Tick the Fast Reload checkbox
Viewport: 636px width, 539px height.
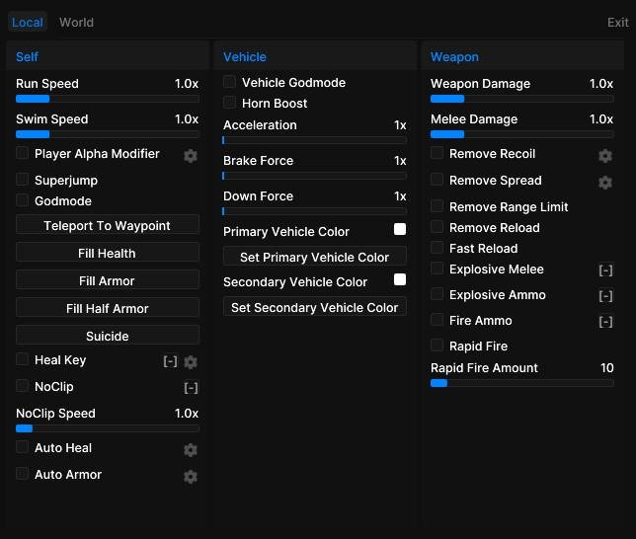437,248
